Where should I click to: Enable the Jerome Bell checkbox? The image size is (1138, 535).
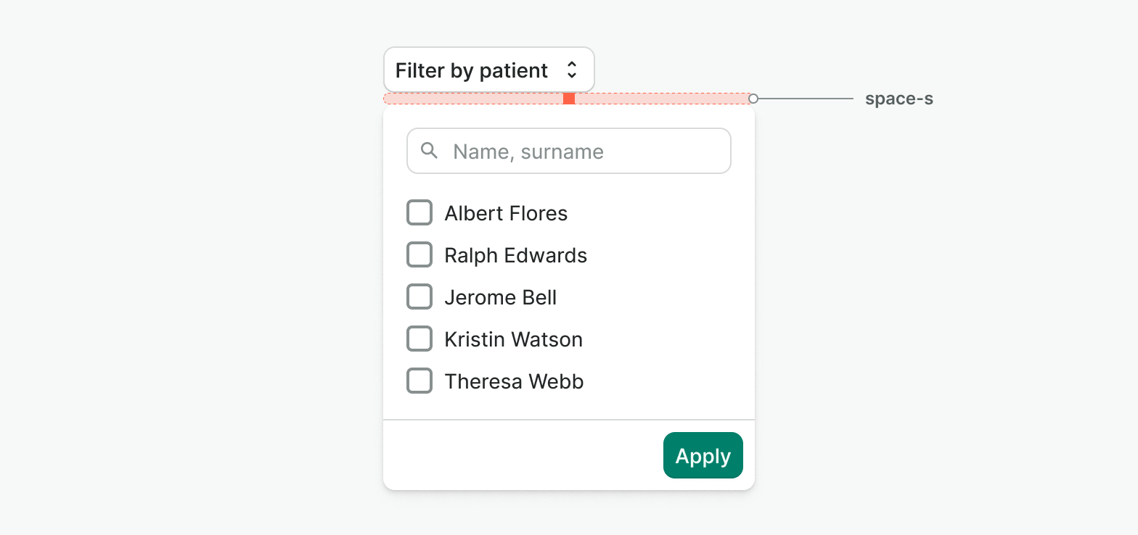(419, 297)
